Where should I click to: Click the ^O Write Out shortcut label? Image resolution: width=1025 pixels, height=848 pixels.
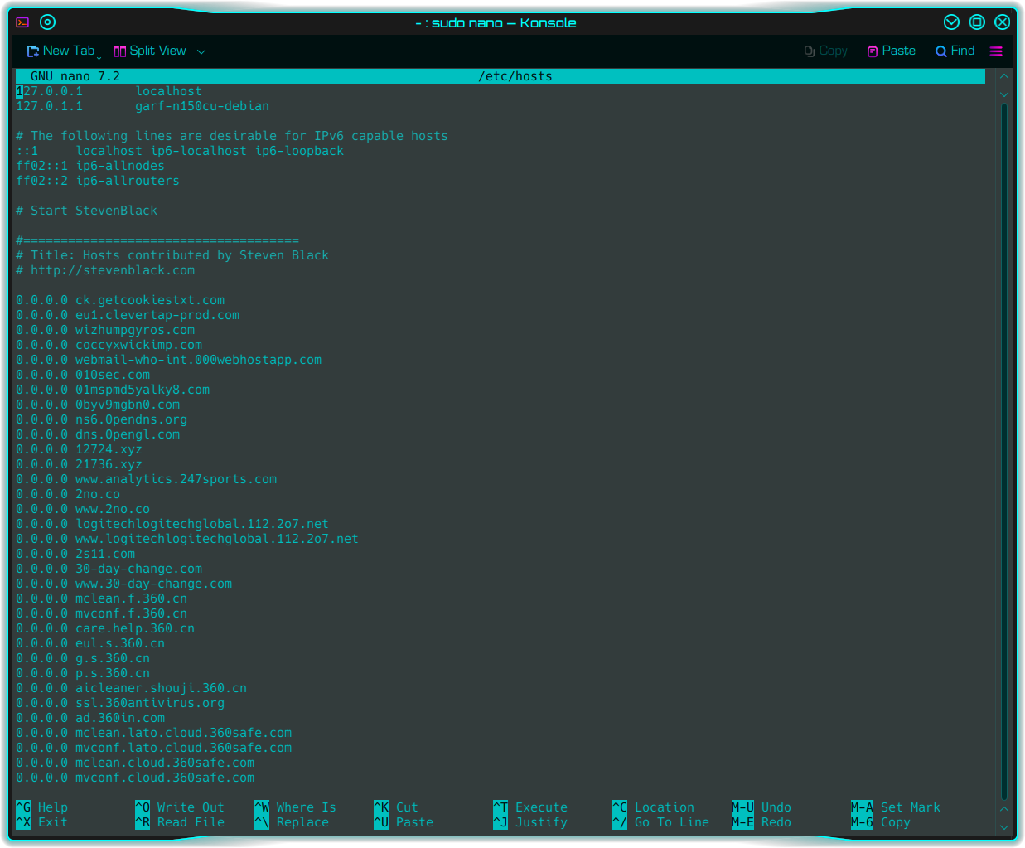tap(180, 807)
